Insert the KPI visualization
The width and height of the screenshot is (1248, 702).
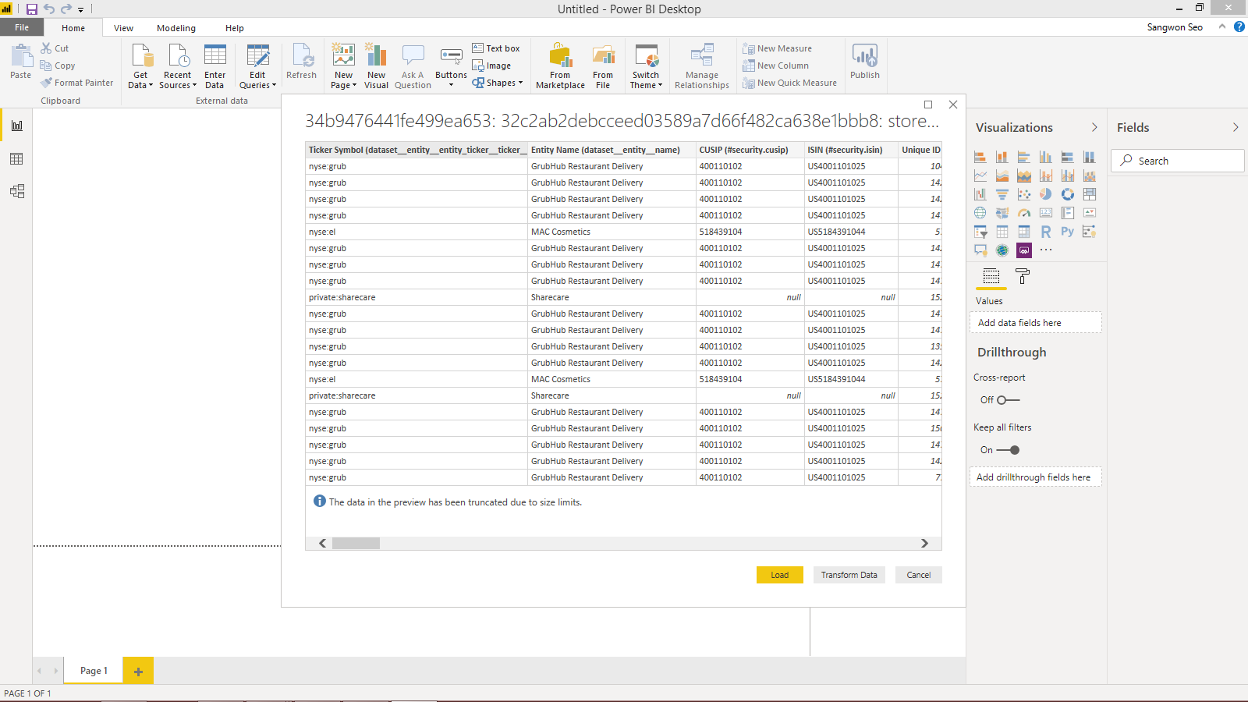pos(1090,213)
